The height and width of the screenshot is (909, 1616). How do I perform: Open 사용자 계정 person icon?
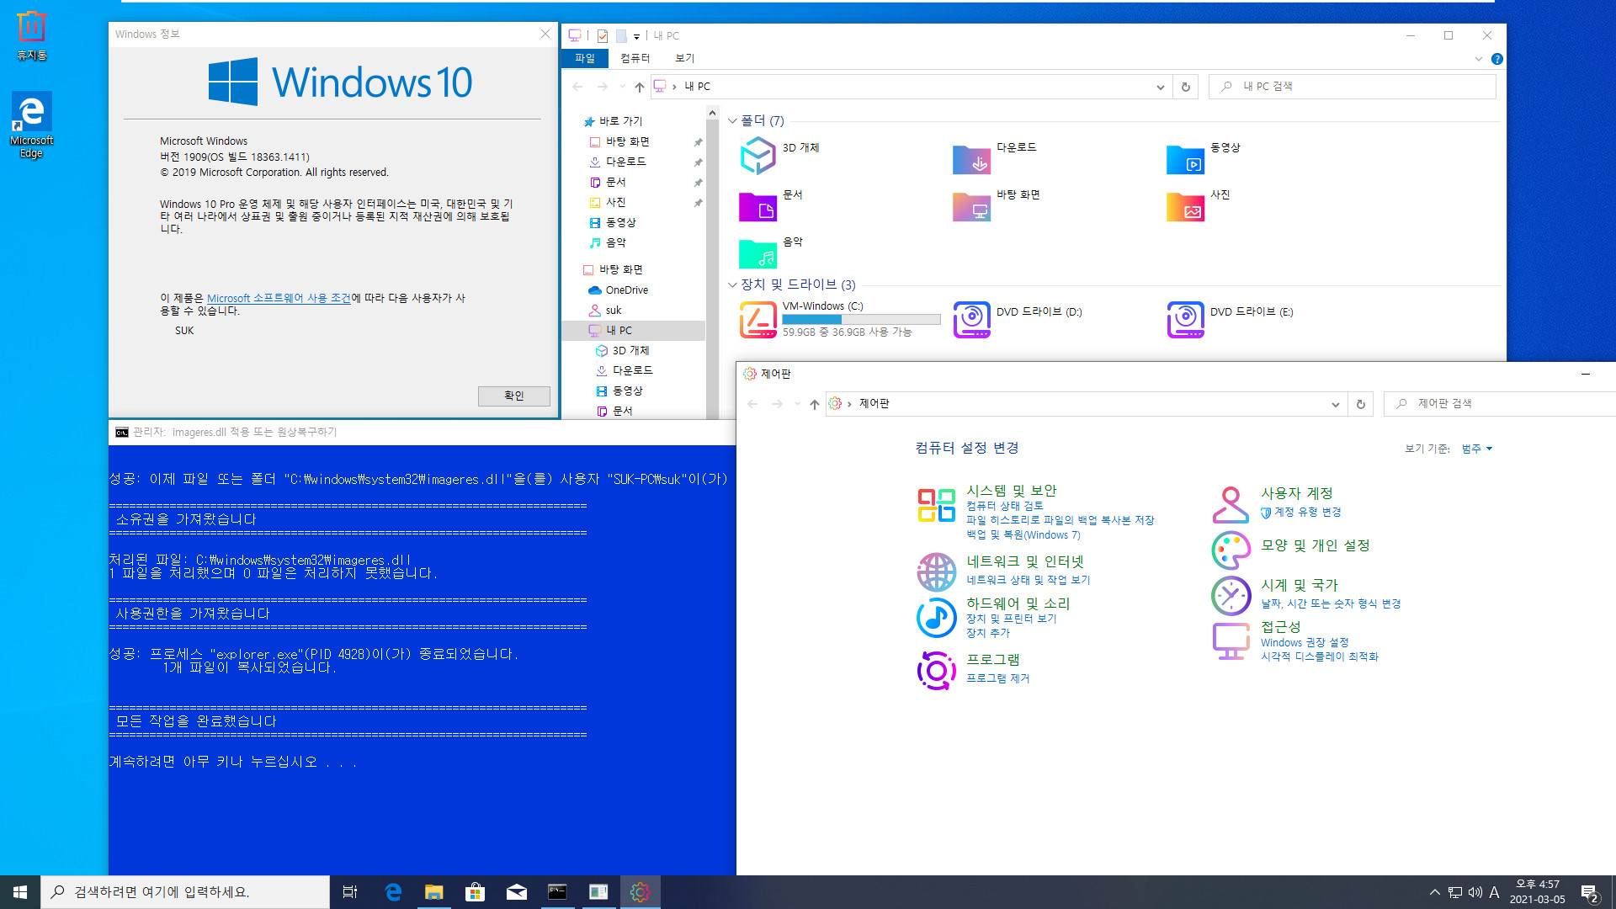click(1231, 505)
